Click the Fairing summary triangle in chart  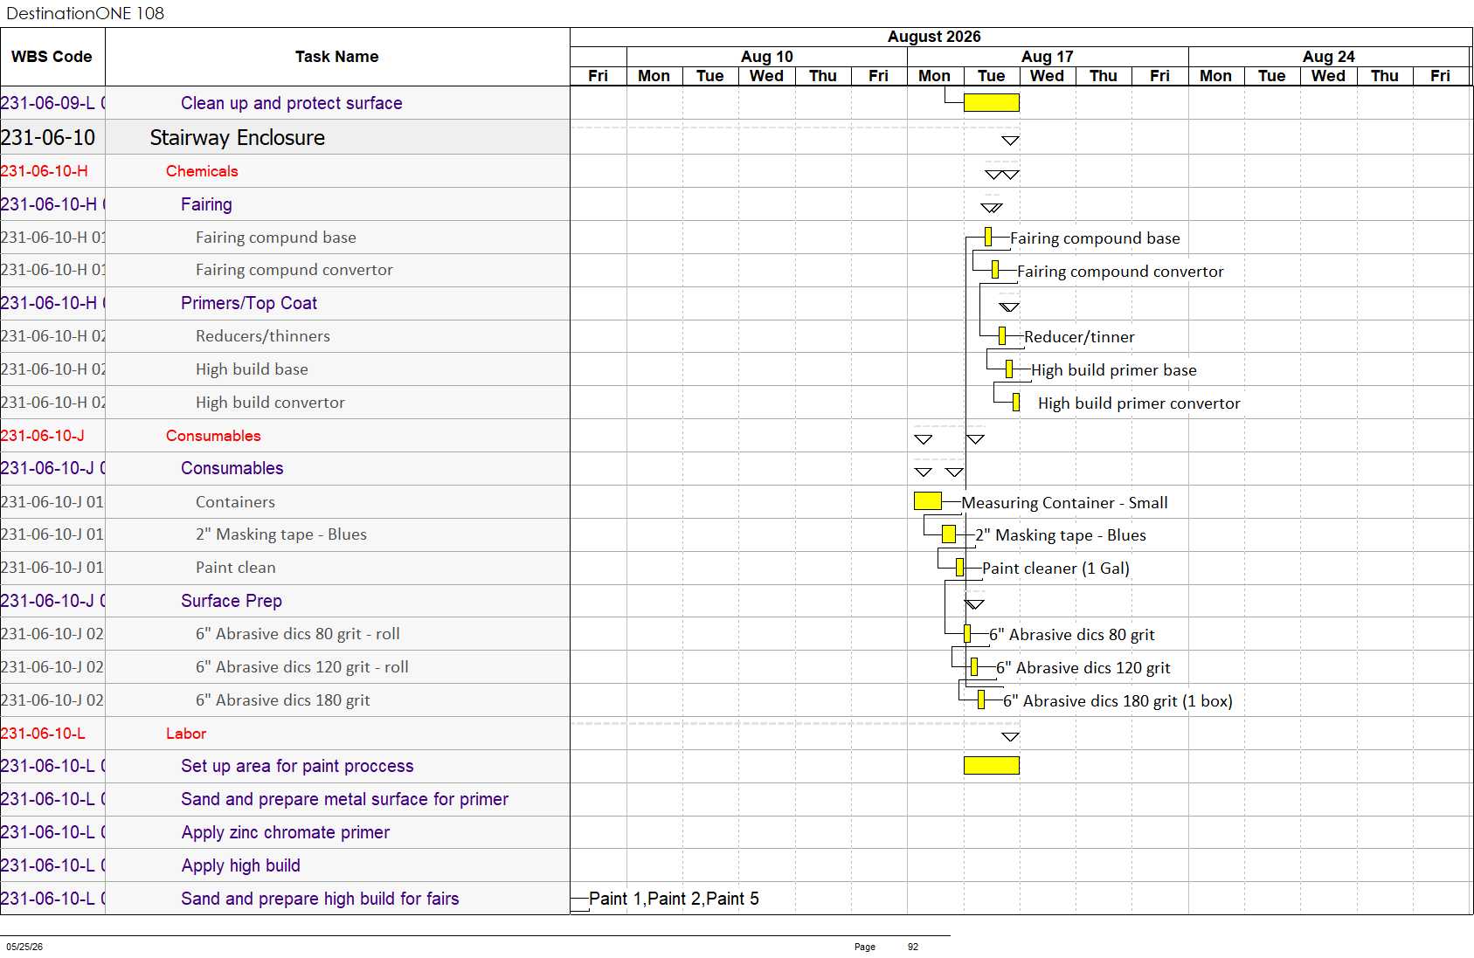[x=992, y=208]
